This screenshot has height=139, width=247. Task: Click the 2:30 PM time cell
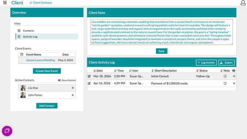click(119, 76)
